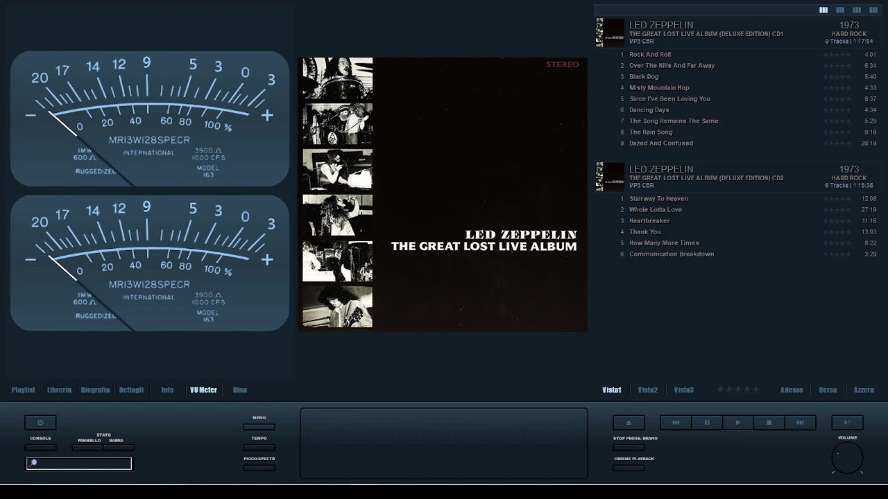Select the second layout icon
Screen dimensions: 888x499
coord(840,10)
